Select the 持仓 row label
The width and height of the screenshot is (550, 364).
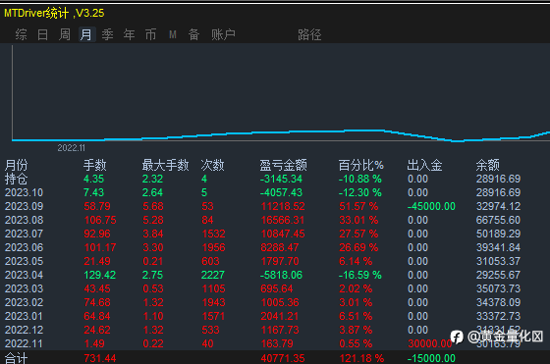pos(16,179)
